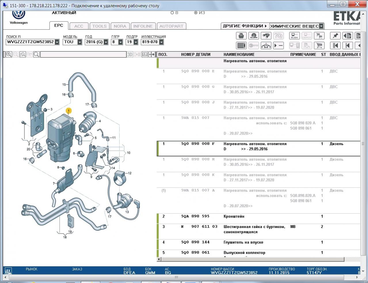Click the arrow-and-dash toolbar icon
The width and height of the screenshot is (368, 283).
click(x=278, y=46)
